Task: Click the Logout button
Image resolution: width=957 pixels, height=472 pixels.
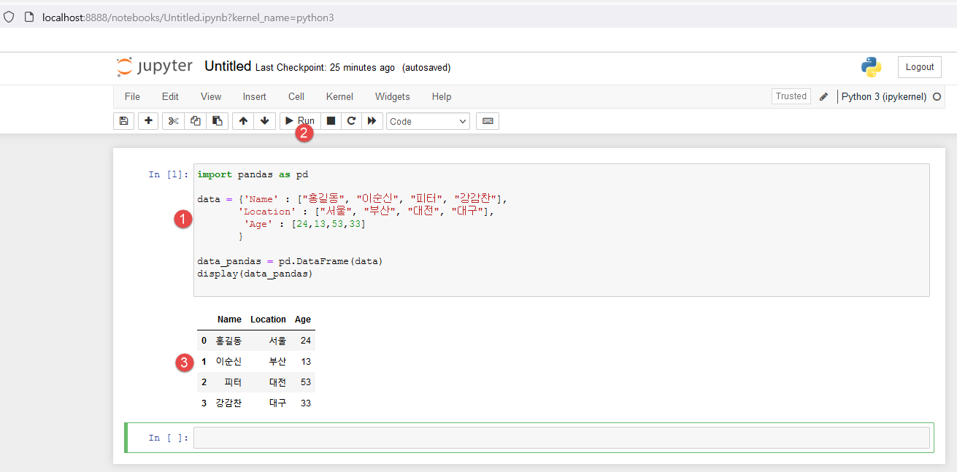Action: coord(920,67)
